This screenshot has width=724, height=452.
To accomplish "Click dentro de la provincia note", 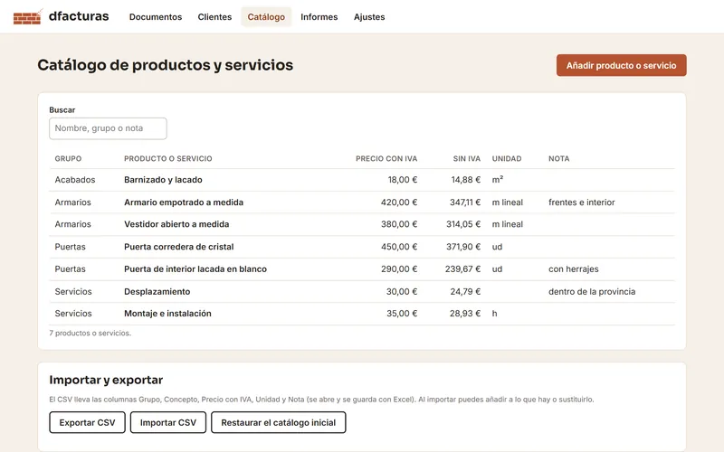I will [592, 291].
